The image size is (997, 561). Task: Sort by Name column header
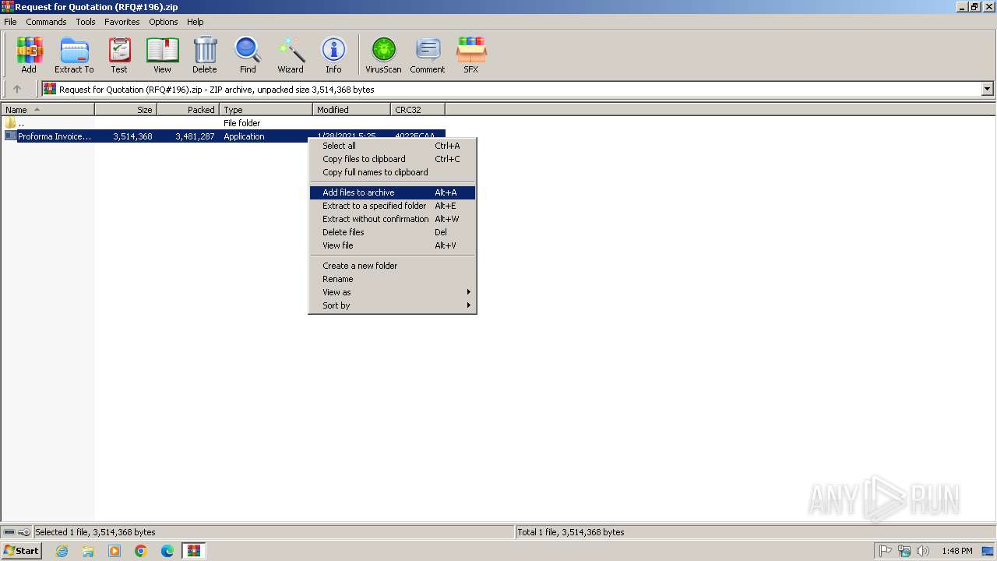pos(48,110)
